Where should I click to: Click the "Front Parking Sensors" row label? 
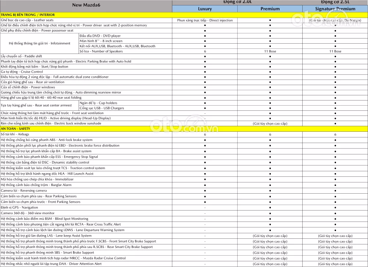click(40, 202)
